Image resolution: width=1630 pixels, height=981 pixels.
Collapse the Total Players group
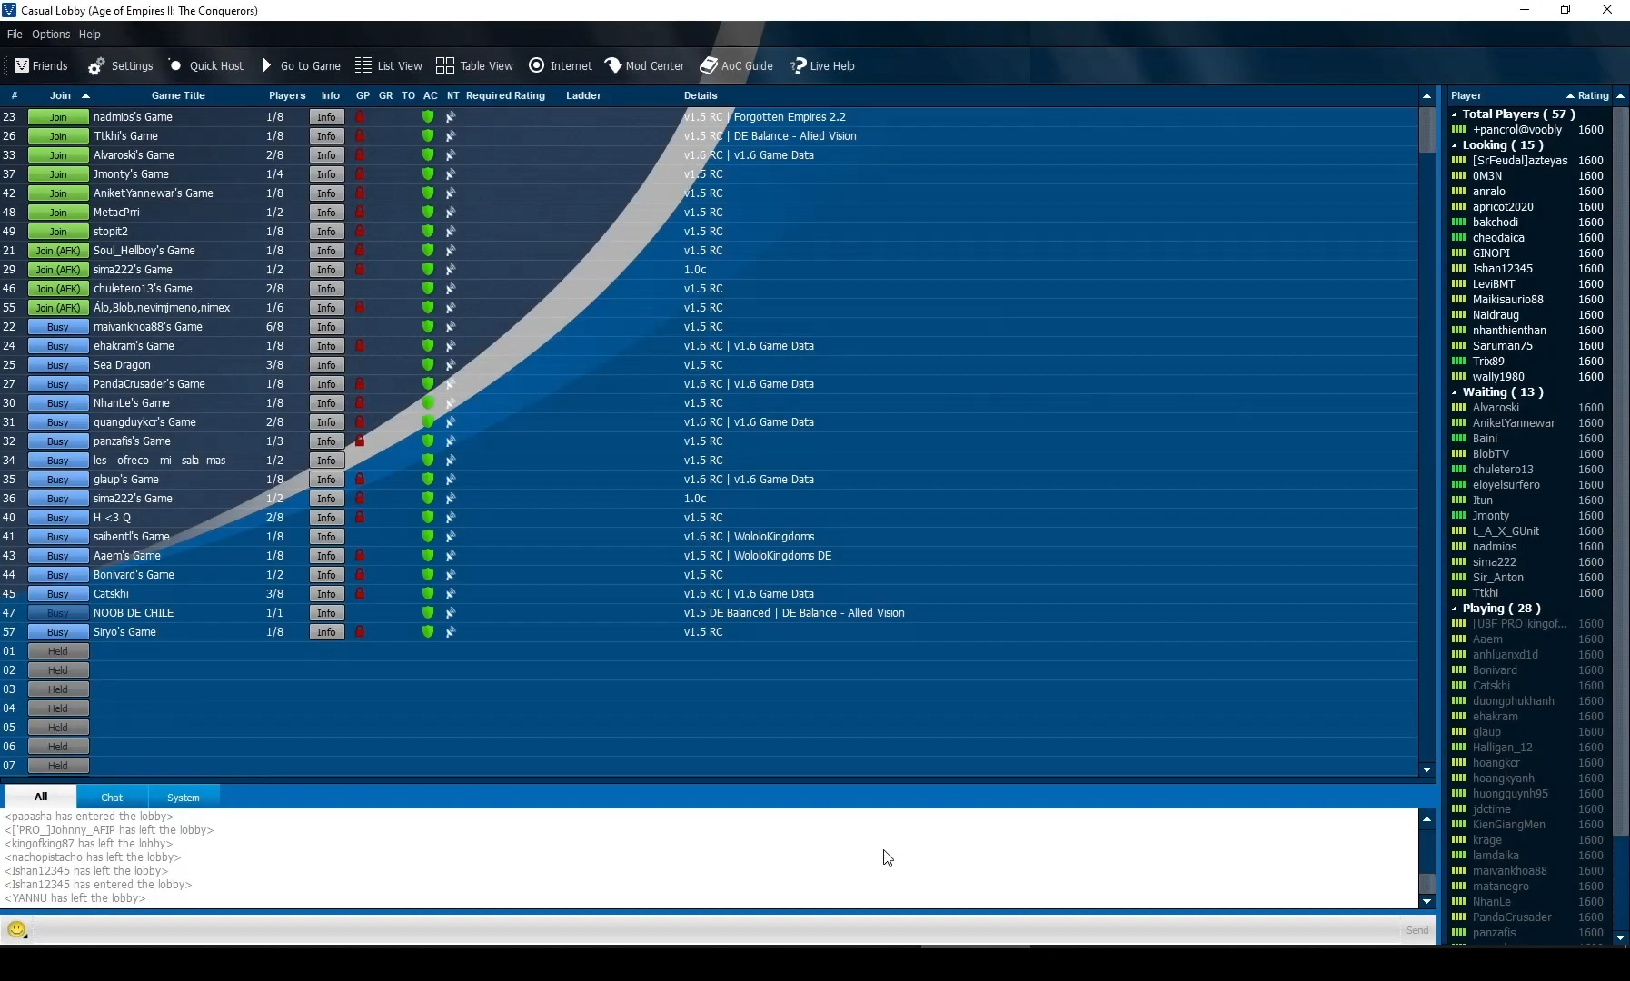tap(1455, 114)
